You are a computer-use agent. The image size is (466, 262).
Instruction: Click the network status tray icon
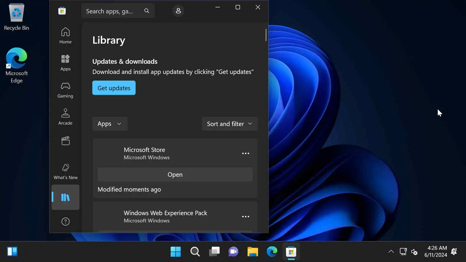[x=403, y=252]
